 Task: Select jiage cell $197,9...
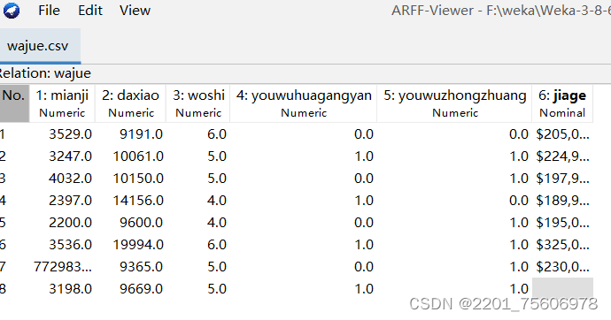pos(562,179)
